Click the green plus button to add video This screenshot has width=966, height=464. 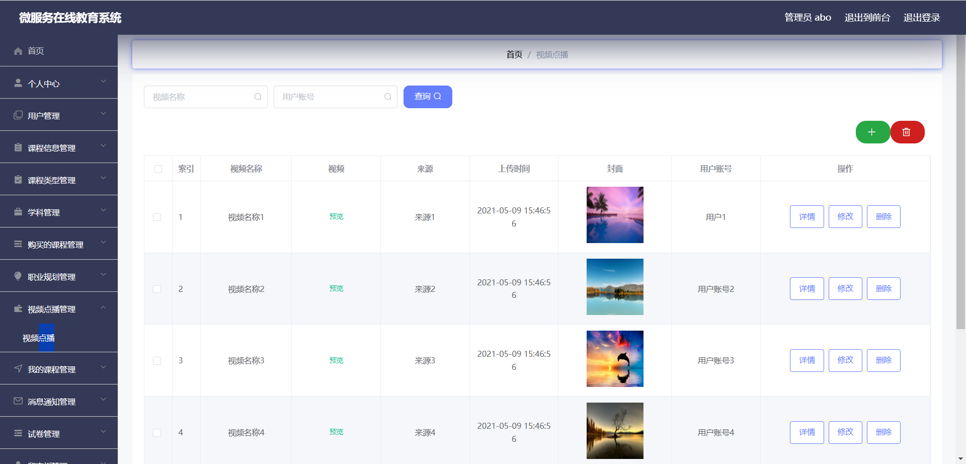click(x=872, y=132)
